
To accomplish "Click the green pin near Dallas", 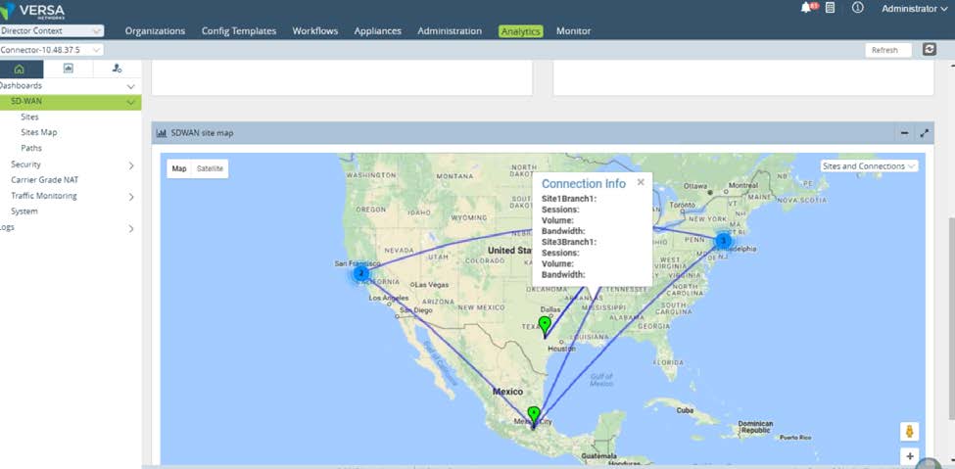I will point(546,326).
